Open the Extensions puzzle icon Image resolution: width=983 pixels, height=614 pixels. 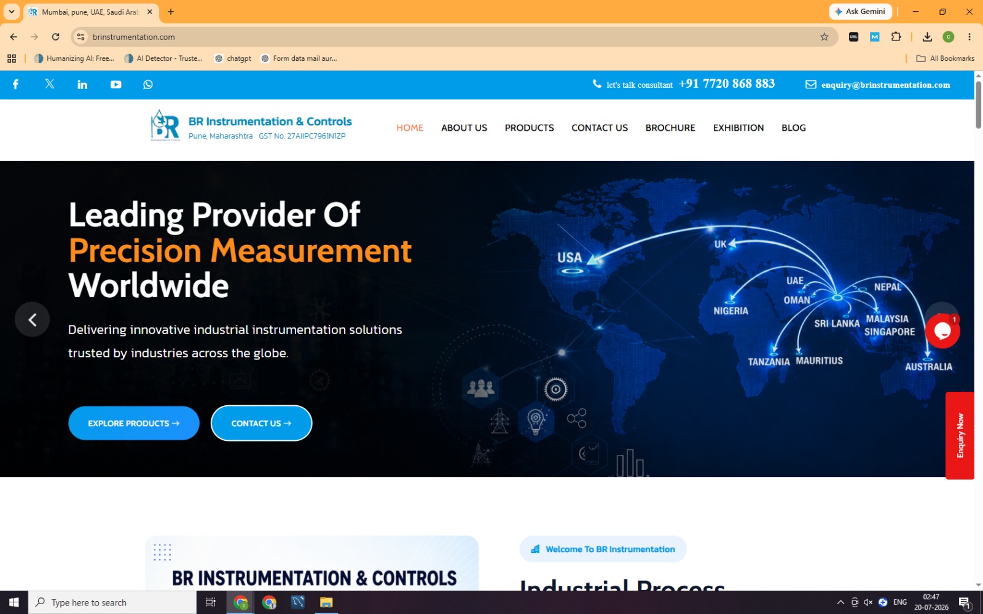click(896, 37)
